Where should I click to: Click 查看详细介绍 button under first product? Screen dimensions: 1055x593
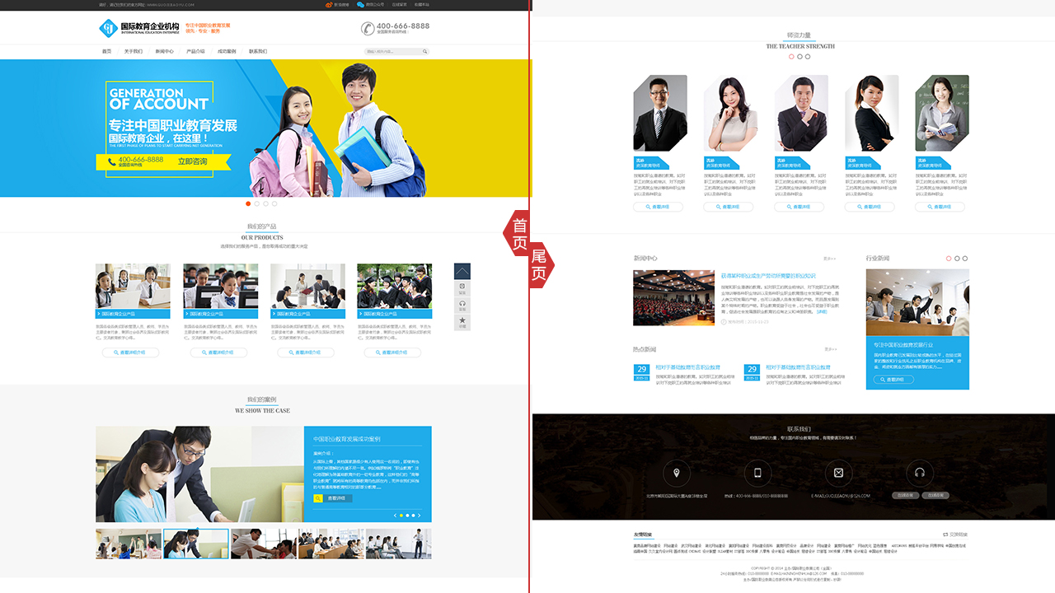pos(131,353)
